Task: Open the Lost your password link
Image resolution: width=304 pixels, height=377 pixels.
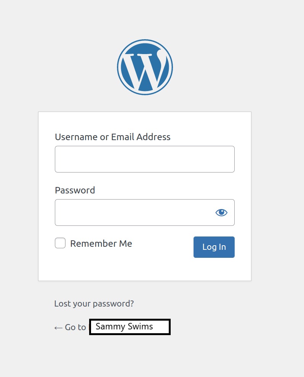Action: coord(93,304)
